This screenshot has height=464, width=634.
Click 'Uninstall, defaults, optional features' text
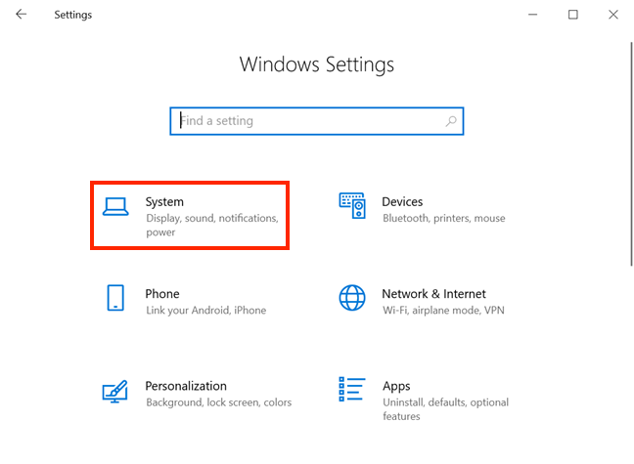click(x=445, y=409)
